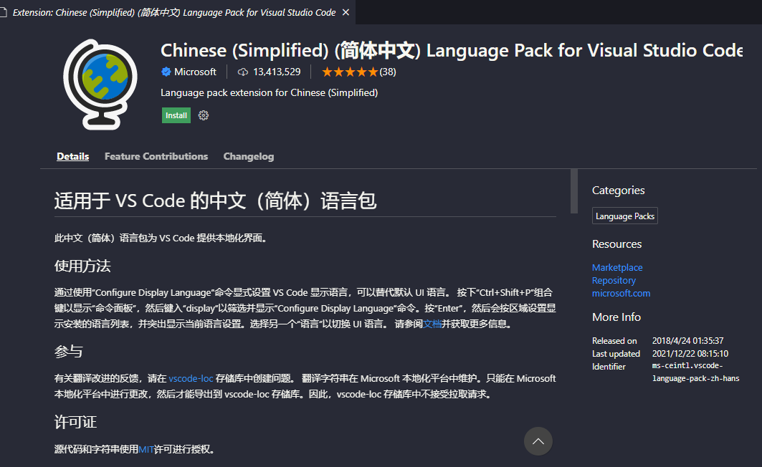
Task: Visit the microsoft.com link
Action: 621,293
